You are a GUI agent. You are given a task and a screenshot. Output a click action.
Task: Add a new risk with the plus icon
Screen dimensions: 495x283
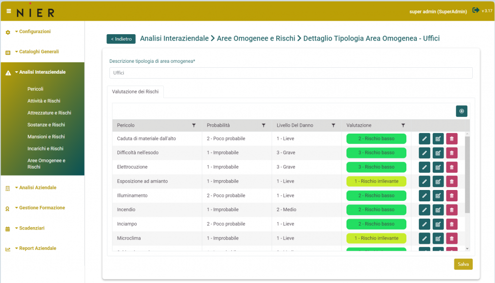(461, 111)
